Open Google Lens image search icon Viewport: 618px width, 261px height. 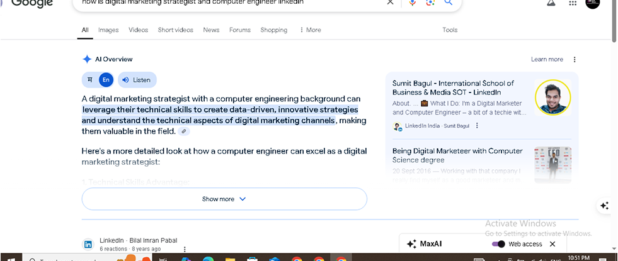[430, 3]
